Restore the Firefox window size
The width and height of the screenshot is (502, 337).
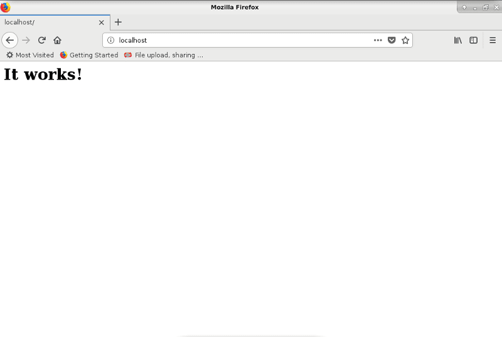point(486,8)
